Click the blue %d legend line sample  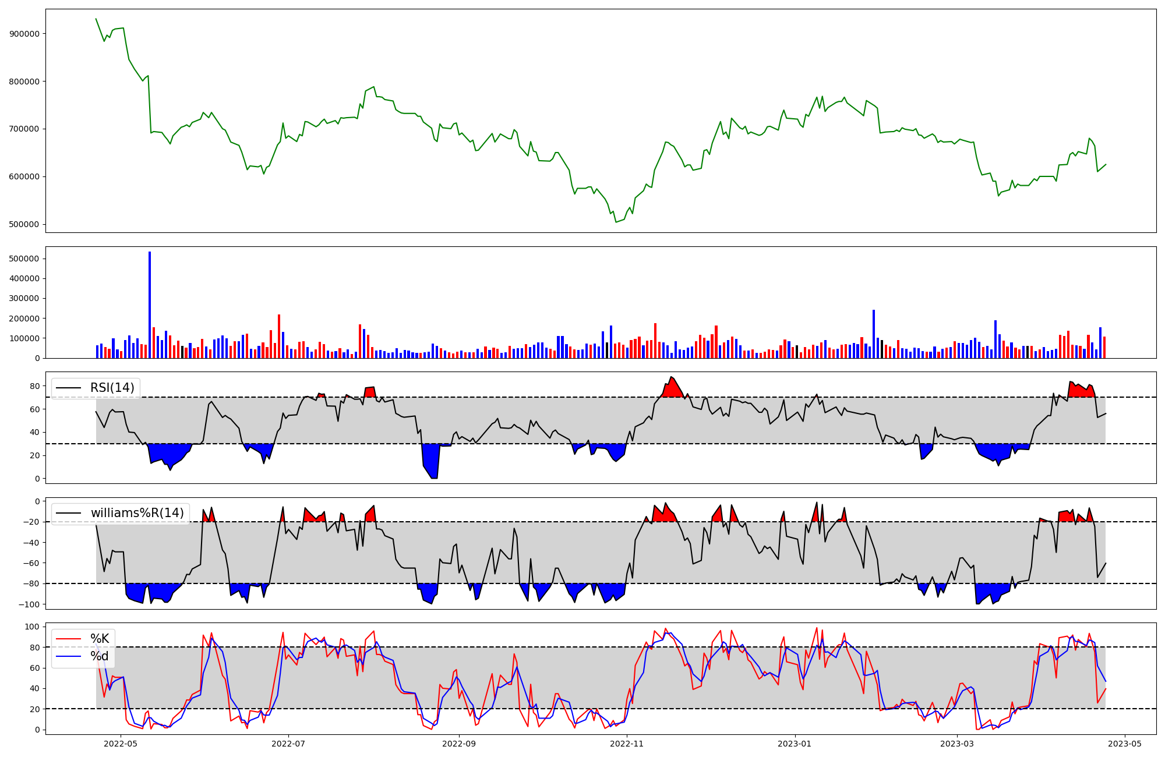pyautogui.click(x=68, y=656)
